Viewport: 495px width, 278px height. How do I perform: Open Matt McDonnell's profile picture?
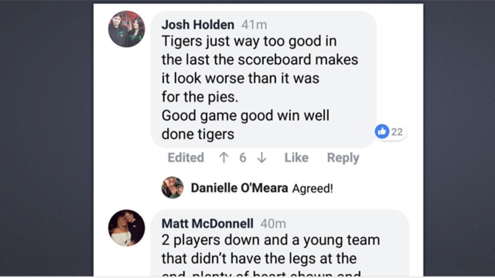coord(126,228)
